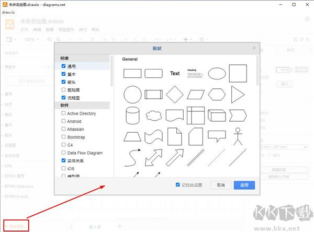Select the Step chevron shape

(x=238, y=115)
